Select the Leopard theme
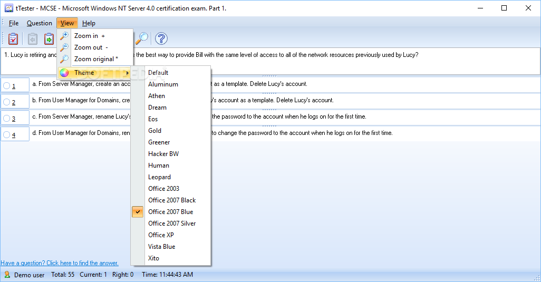This screenshot has width=541, height=282. pos(171,177)
